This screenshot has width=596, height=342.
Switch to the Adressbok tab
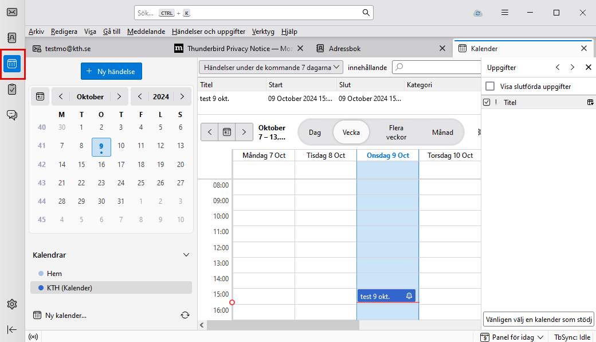[344, 49]
